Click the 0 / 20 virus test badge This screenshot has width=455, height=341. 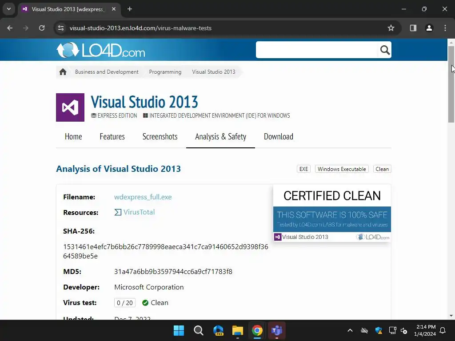[x=125, y=303]
